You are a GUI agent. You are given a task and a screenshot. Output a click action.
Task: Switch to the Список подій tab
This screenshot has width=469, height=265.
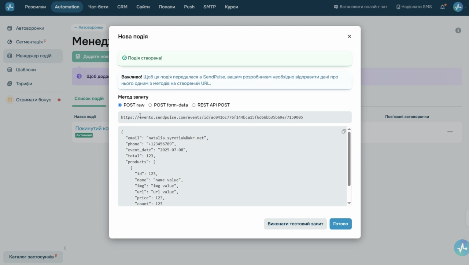tap(89, 99)
